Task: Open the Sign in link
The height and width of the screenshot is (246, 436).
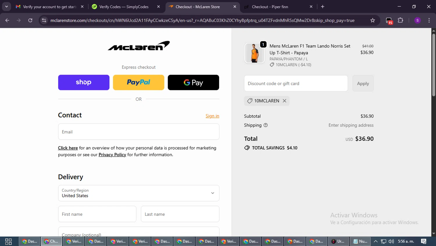Action: (212, 116)
